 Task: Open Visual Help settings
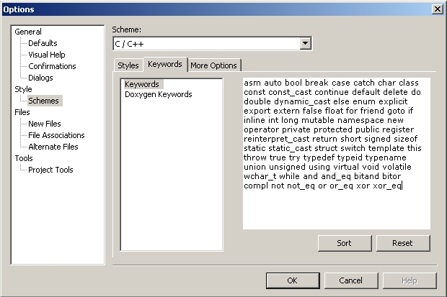(47, 55)
